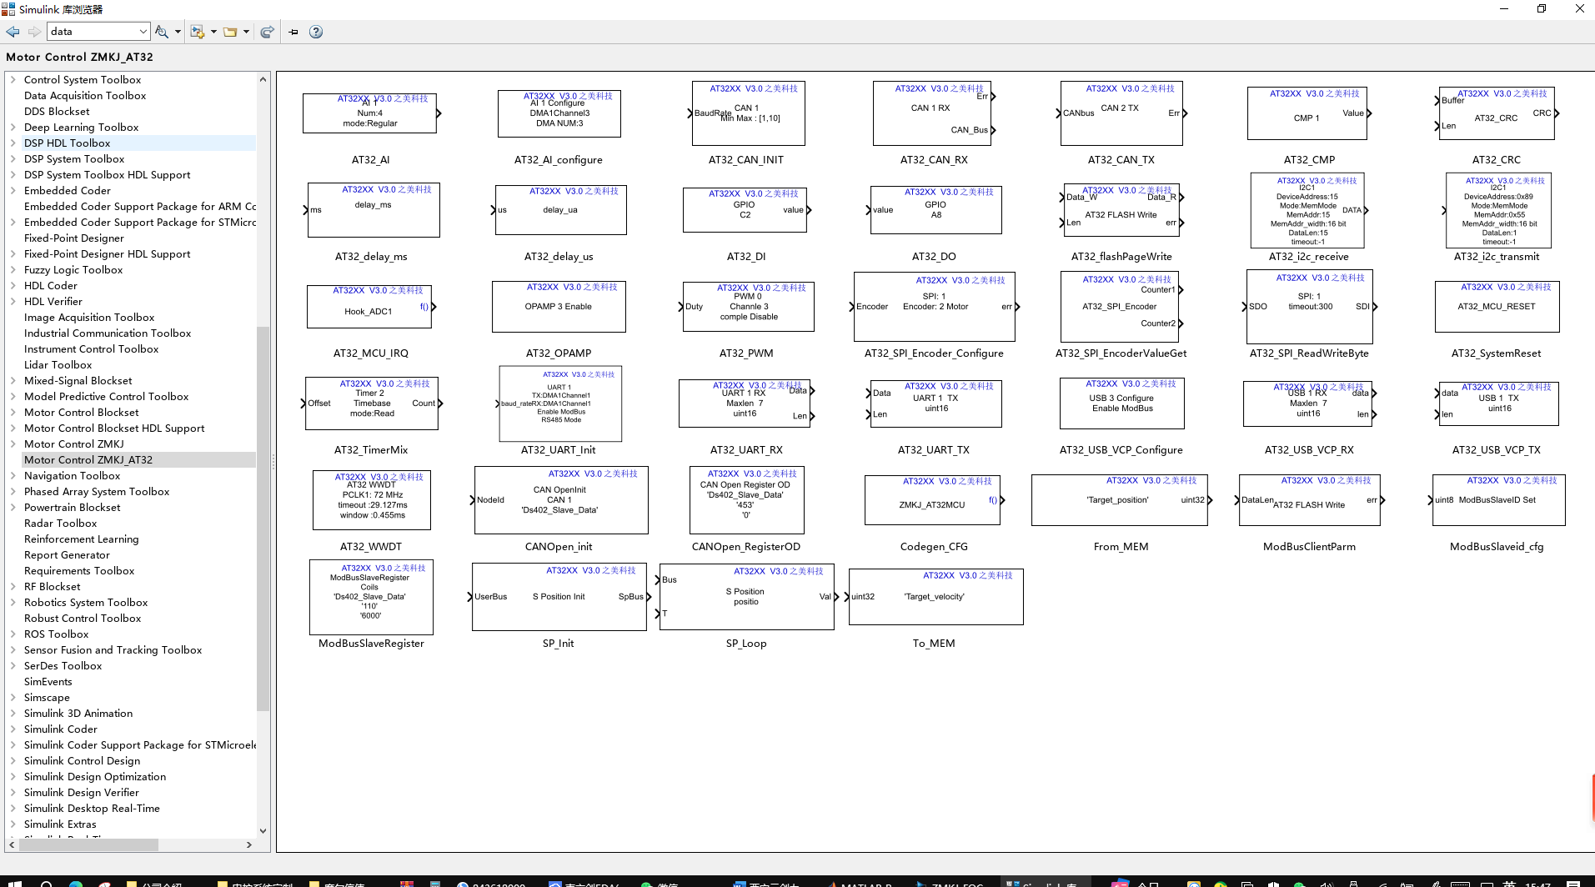Select Motor Control ZMKJ library
The width and height of the screenshot is (1595, 887).
(x=74, y=444)
